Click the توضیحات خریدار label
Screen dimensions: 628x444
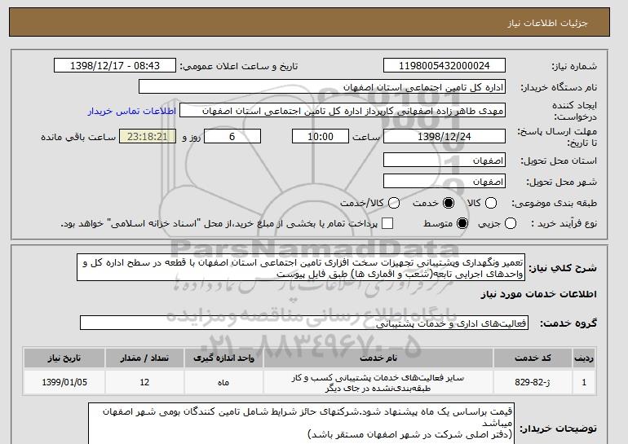tap(558, 429)
